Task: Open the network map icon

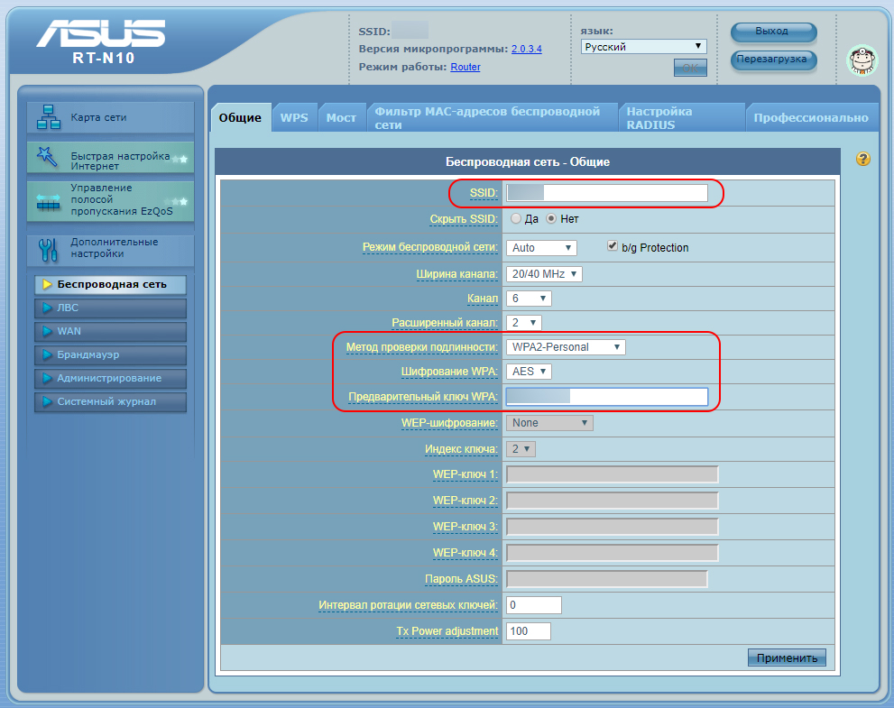Action: point(49,117)
